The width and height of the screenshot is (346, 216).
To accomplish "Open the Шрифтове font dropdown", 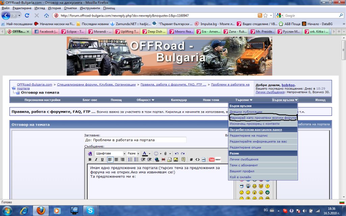I will (x=110, y=153).
